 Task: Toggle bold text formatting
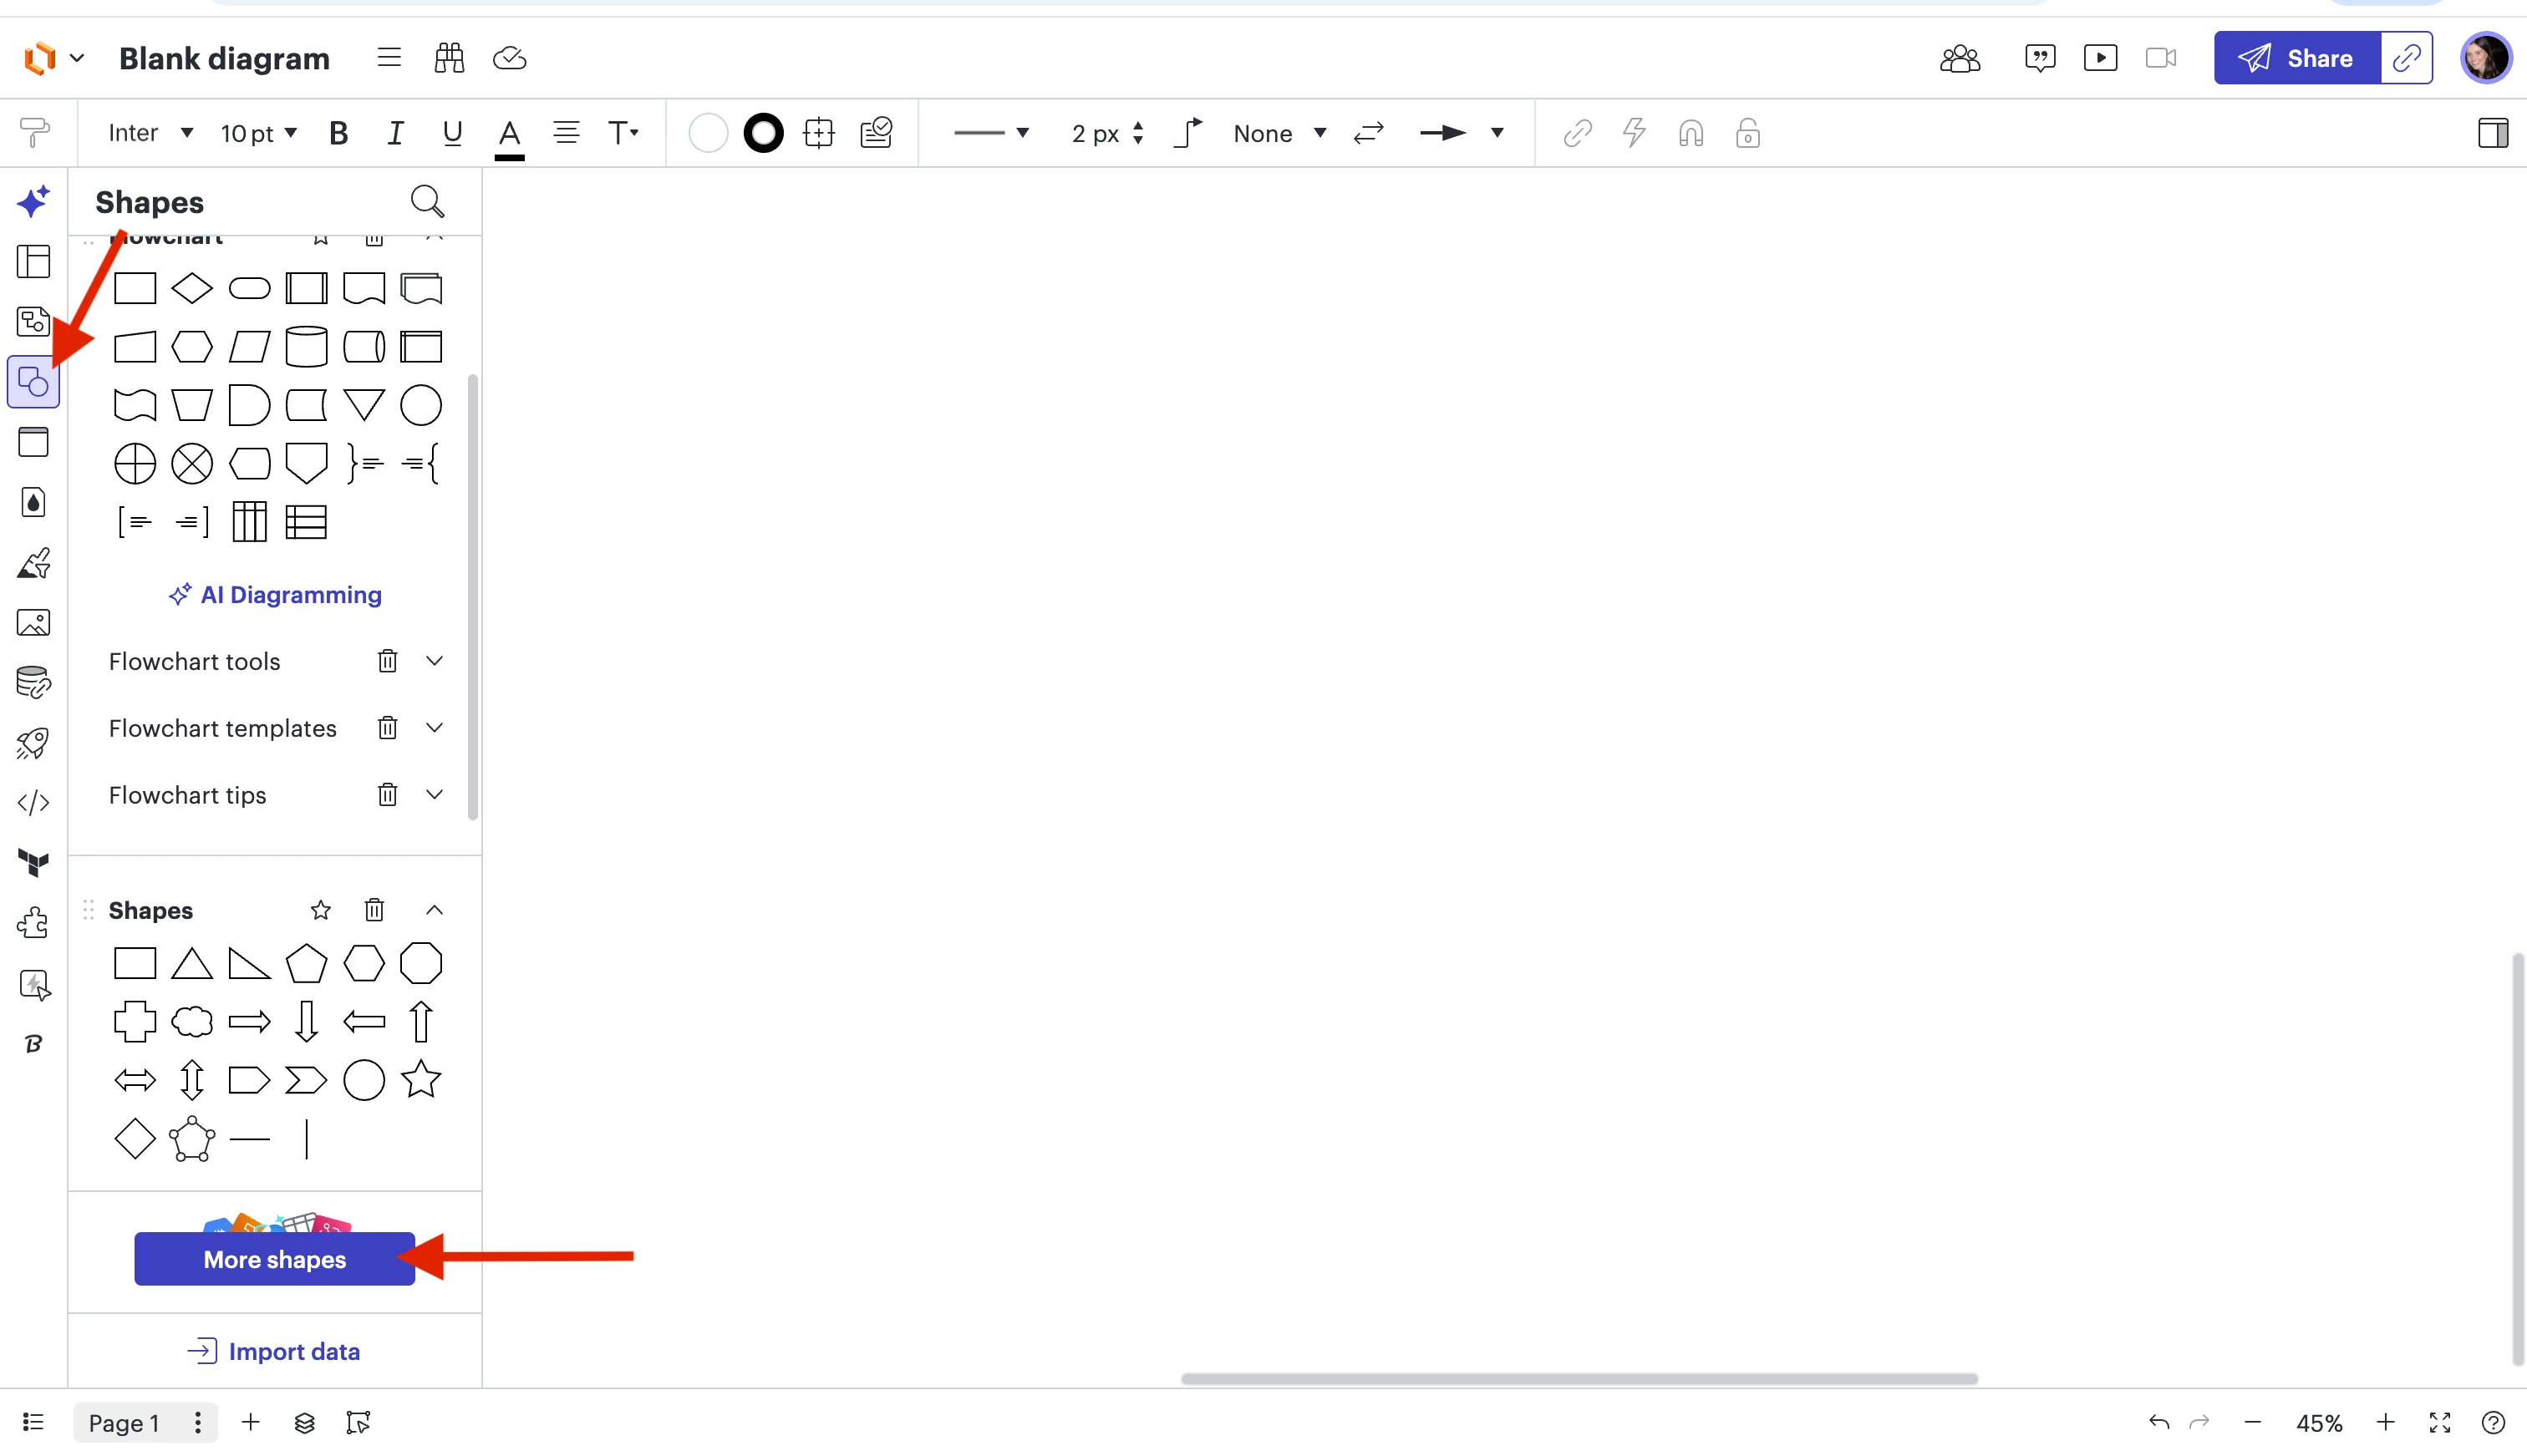[x=338, y=133]
